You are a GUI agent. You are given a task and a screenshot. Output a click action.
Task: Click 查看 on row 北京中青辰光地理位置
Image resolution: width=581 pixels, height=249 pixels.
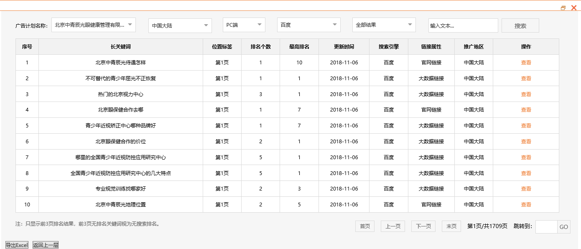point(526,204)
